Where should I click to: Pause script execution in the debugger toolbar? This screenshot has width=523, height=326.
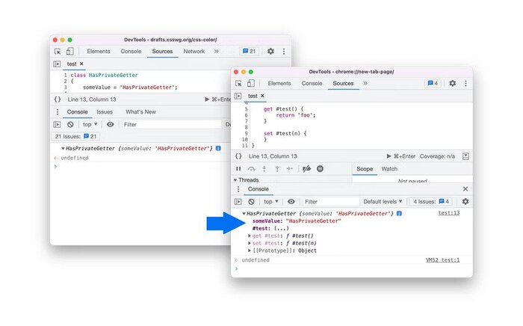(x=238, y=169)
